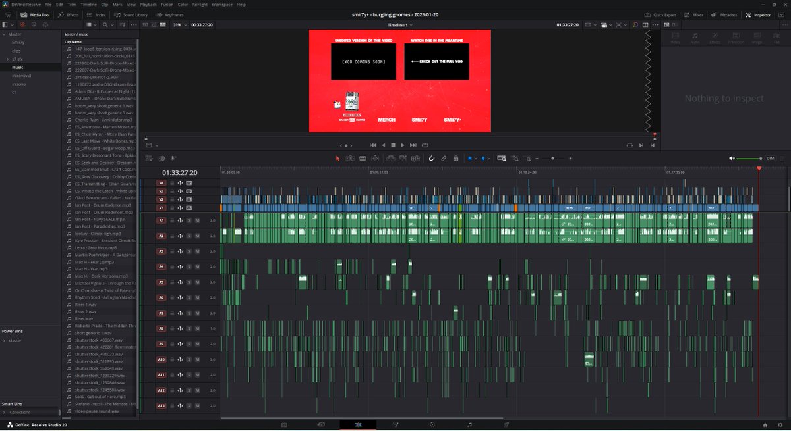Image resolution: width=791 pixels, height=431 pixels.
Task: Open the Workspace menu
Action: pos(222,4)
